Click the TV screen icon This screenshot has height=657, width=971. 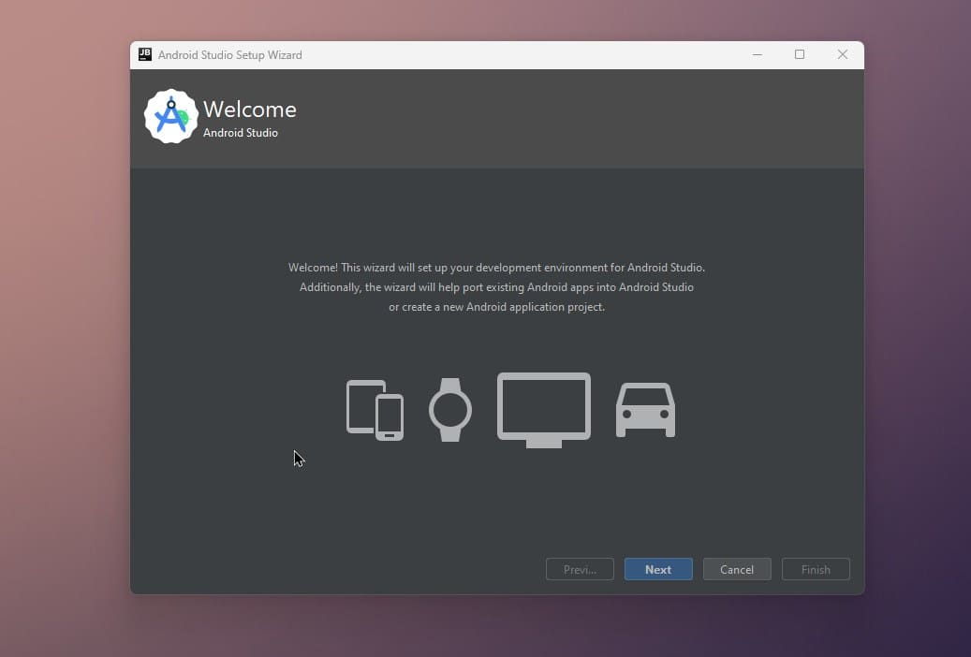(x=544, y=410)
